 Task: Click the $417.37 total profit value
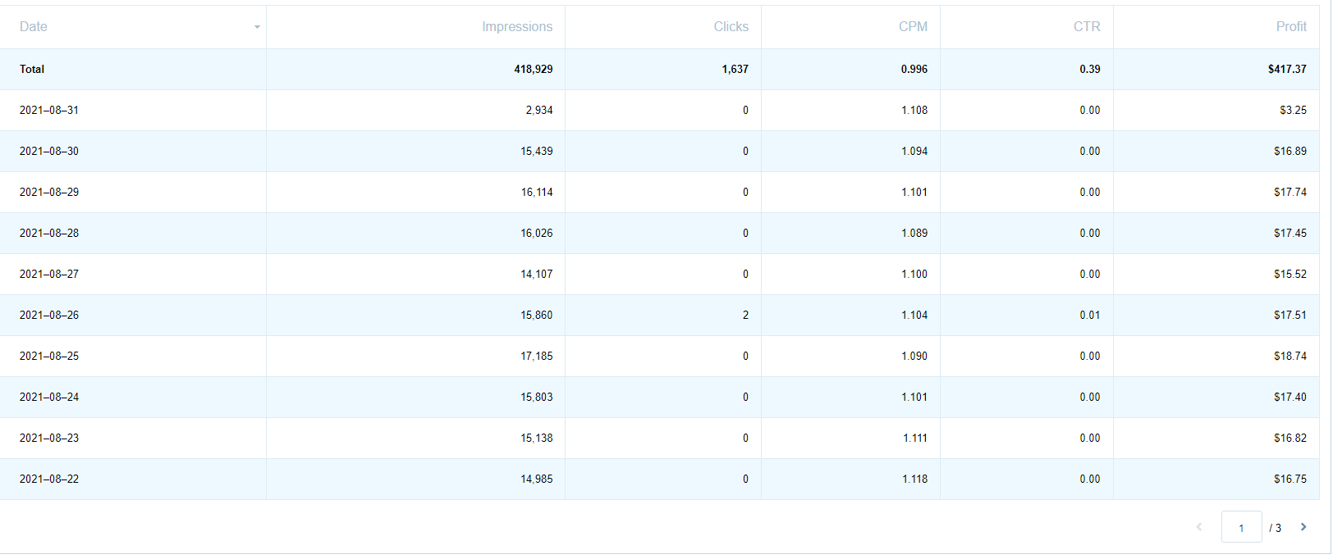coord(1287,70)
